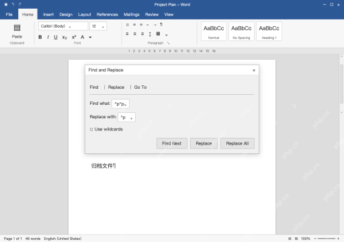This screenshot has height=242, width=344.
Task: Open the File menu
Action: point(9,15)
